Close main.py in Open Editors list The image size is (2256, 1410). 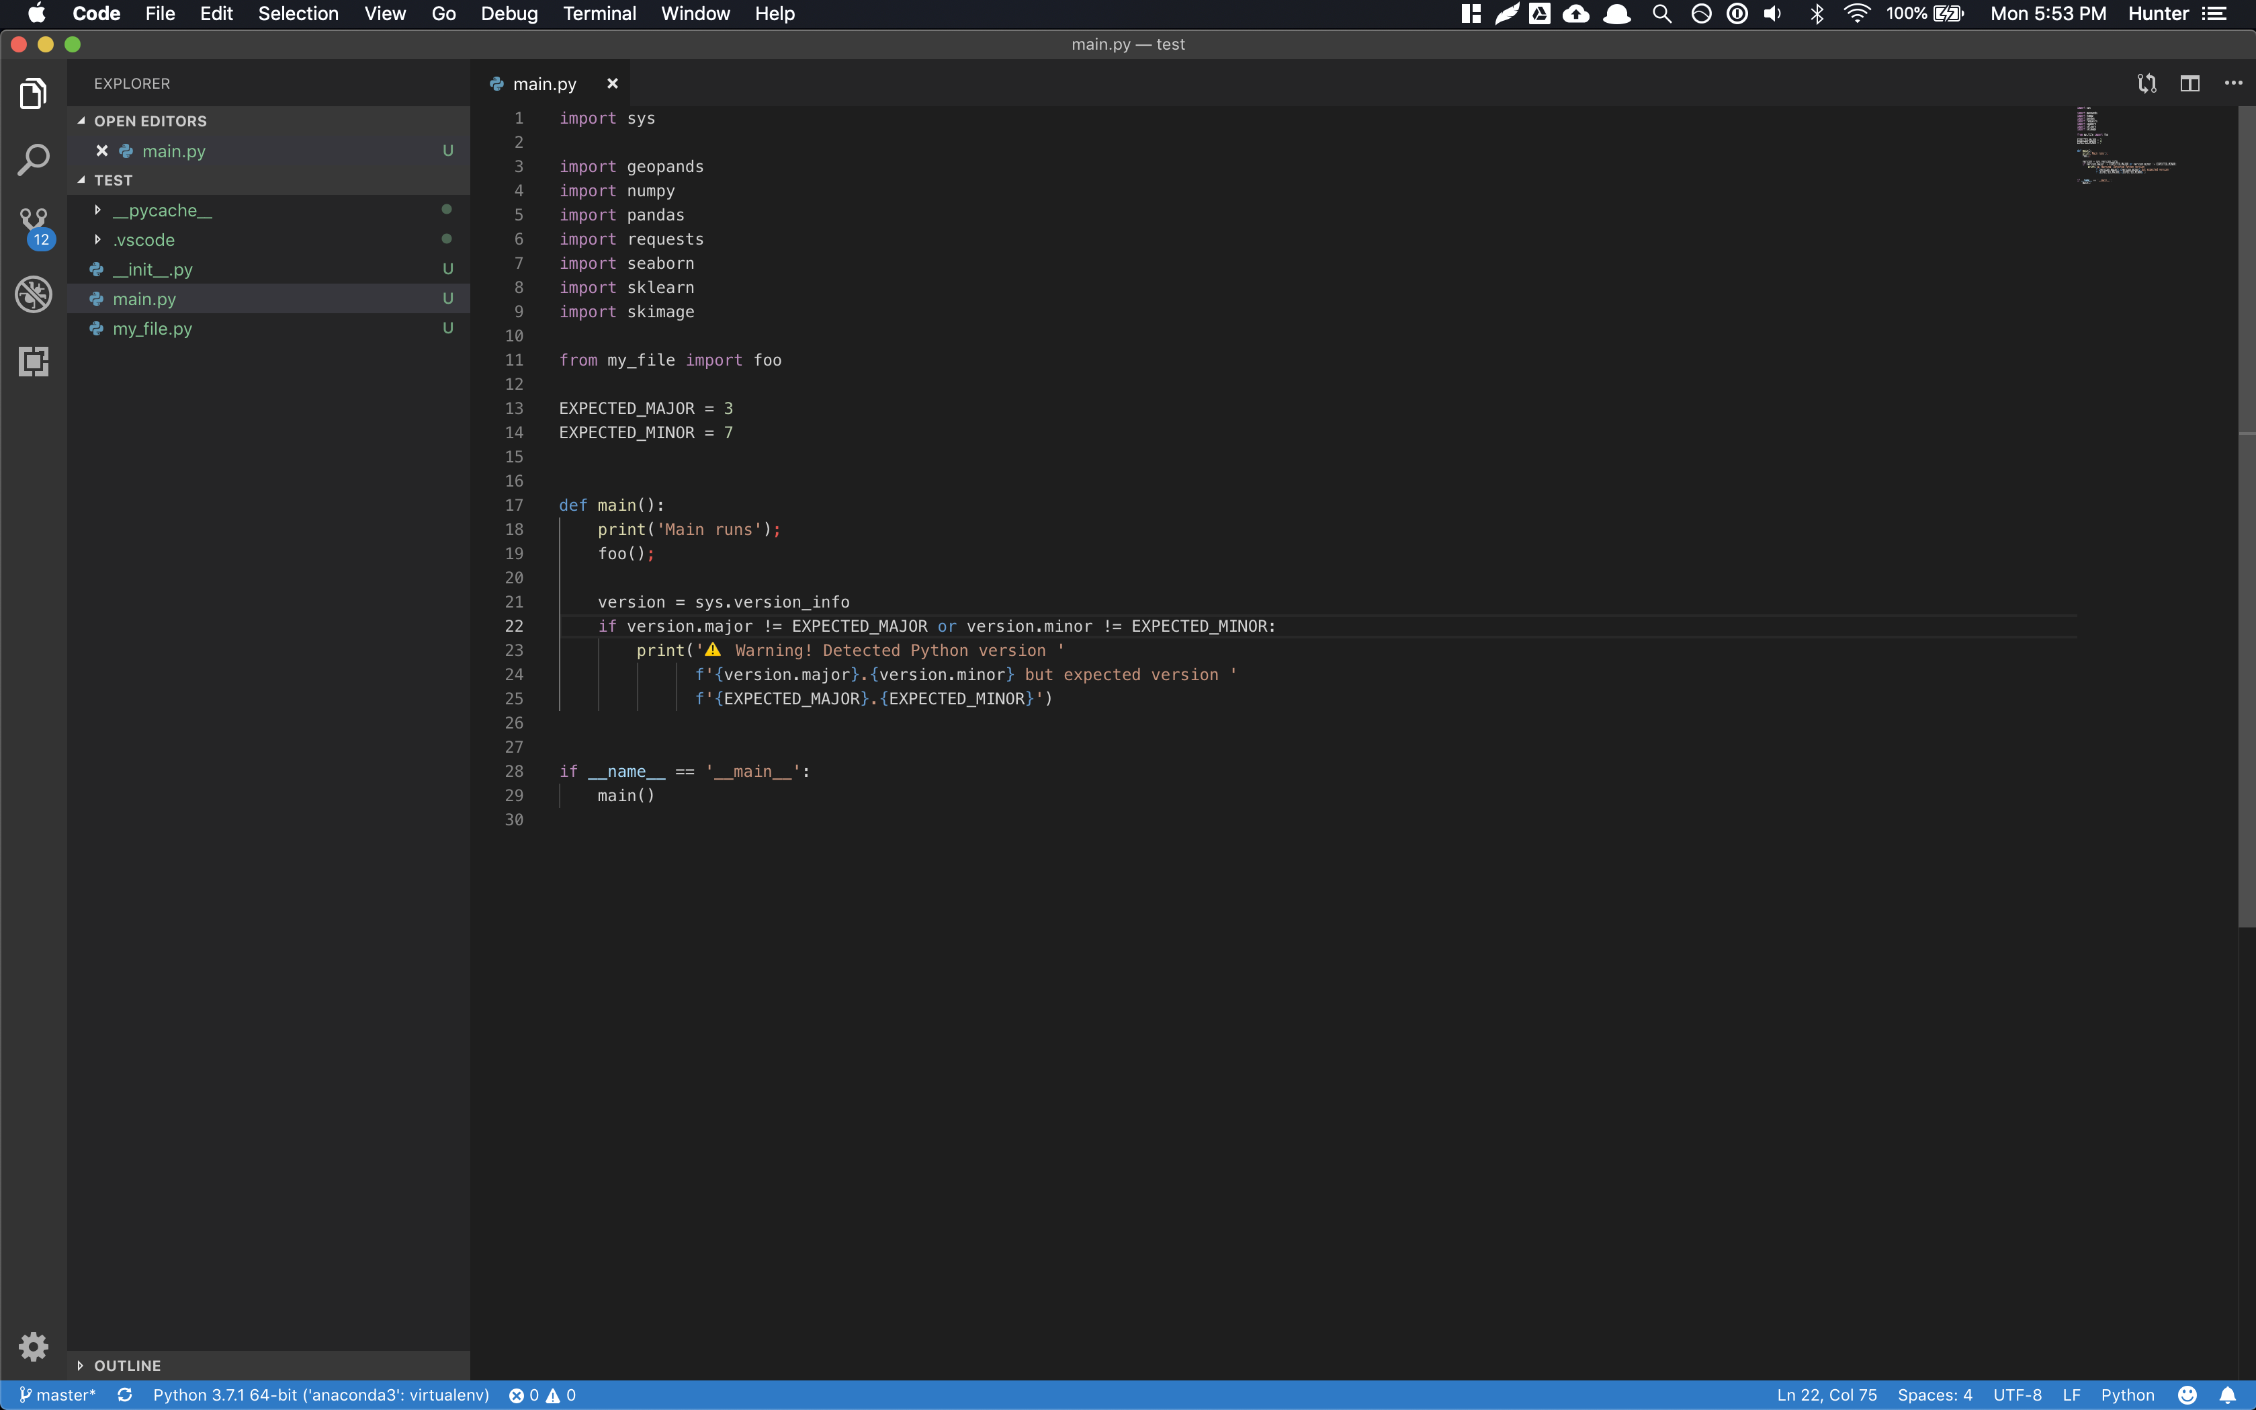coord(101,150)
